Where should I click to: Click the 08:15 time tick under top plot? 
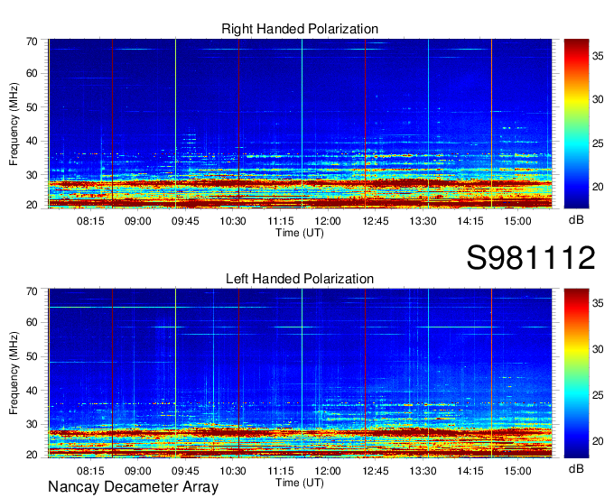[90, 221]
